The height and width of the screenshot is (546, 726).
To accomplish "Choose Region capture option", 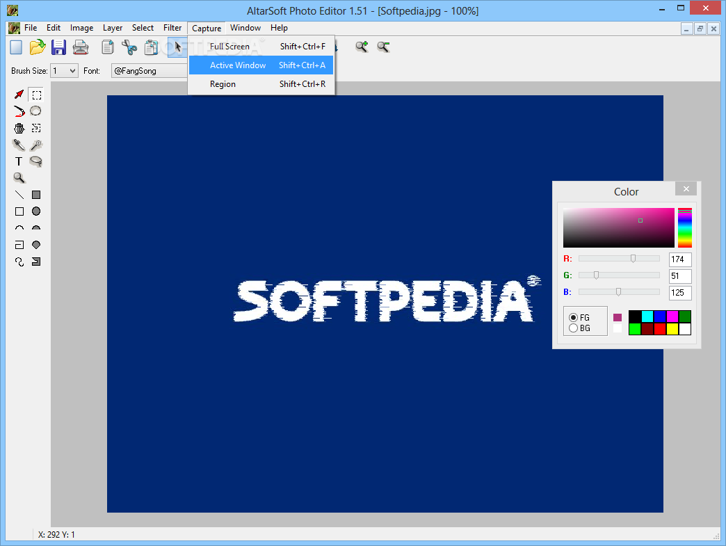I will [261, 84].
